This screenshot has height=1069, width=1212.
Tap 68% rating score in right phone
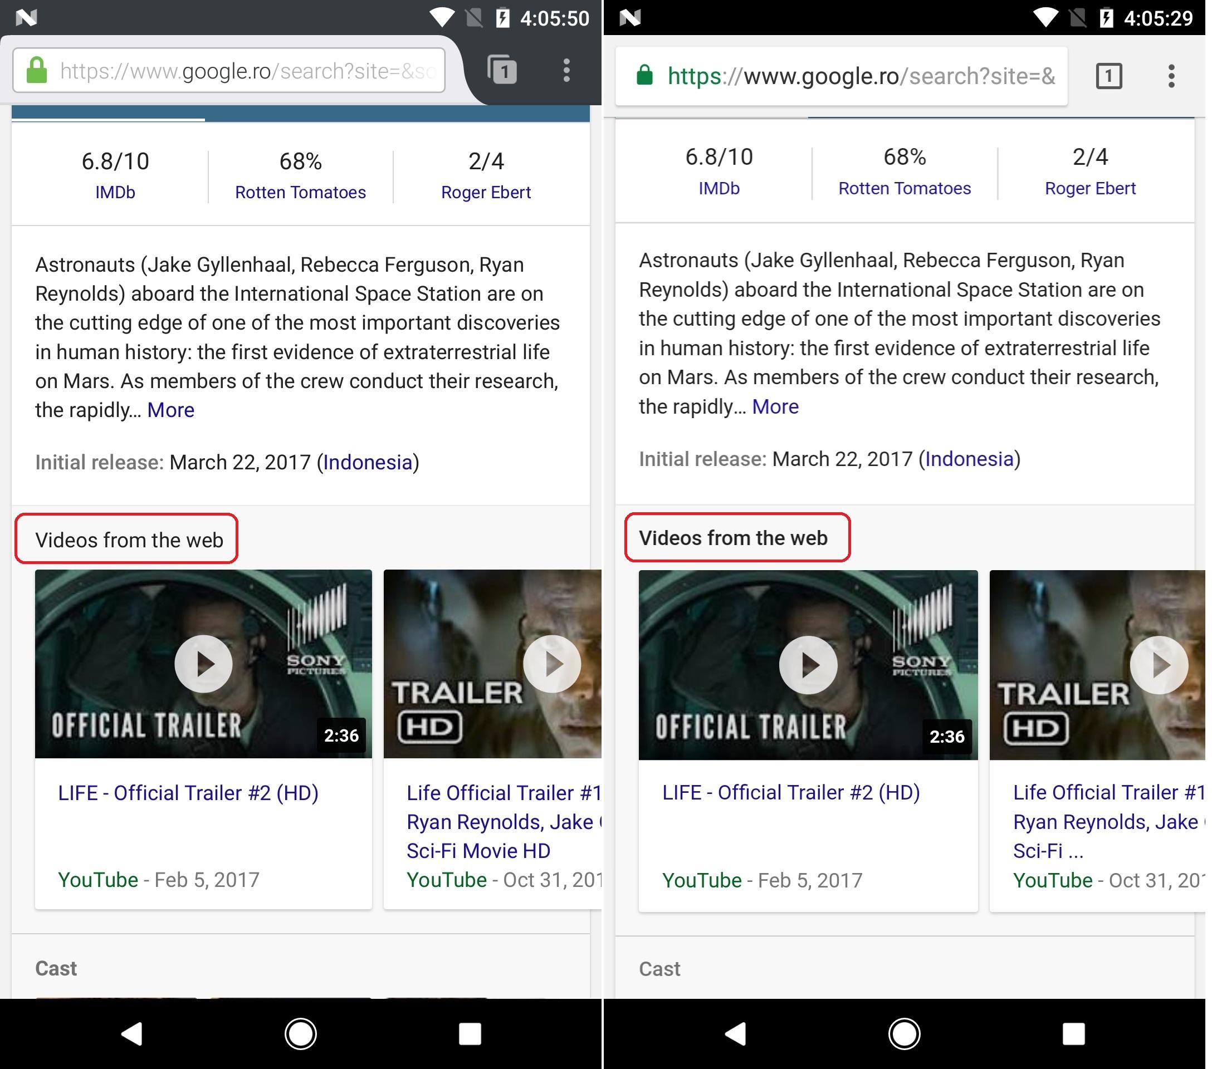tap(904, 157)
